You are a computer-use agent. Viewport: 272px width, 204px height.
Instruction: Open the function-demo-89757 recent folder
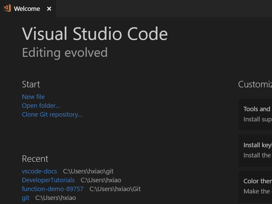click(x=52, y=189)
